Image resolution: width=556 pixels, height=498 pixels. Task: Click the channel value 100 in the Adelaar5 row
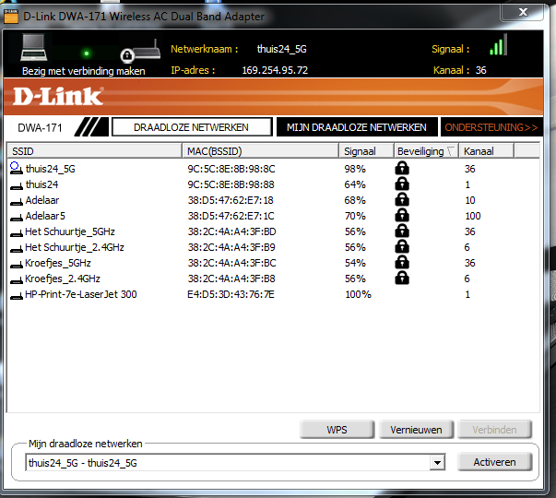click(473, 216)
